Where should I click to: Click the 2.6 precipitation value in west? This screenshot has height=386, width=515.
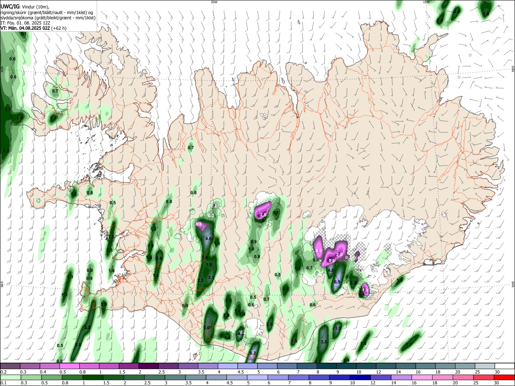coord(159,258)
